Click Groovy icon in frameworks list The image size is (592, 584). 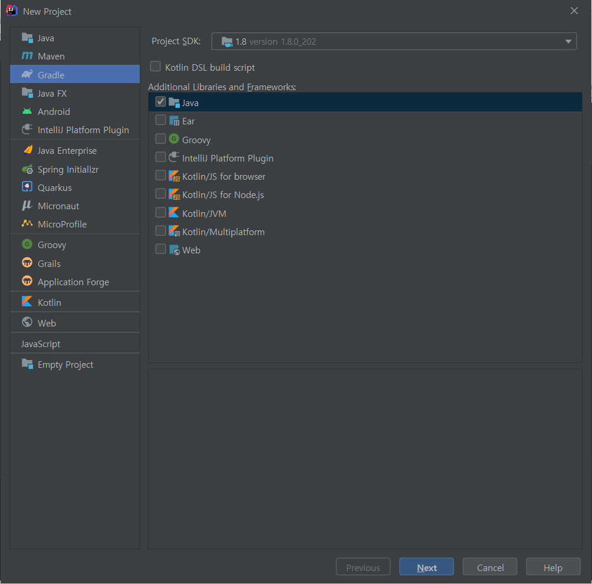coord(174,139)
